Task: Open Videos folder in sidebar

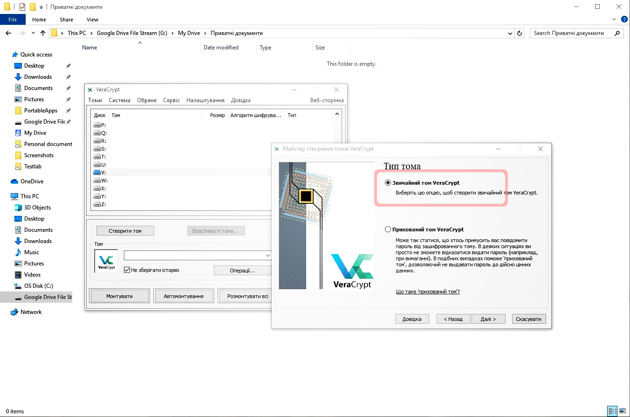Action: point(33,275)
